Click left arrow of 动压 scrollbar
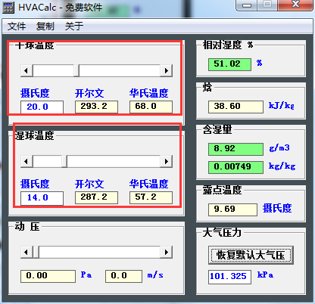The width and height of the screenshot is (315, 304). tap(27, 252)
